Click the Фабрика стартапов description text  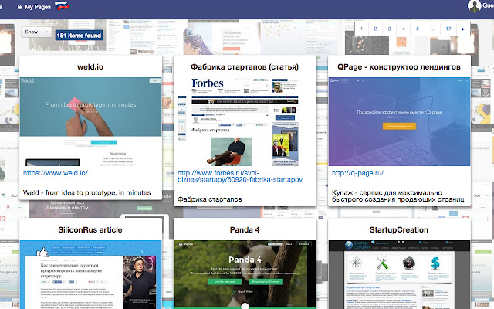[209, 199]
